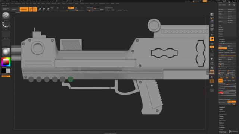Toggle Lock Pos in ArrayMesh
Viewport: 239px width, 134px height.
pos(223,50)
